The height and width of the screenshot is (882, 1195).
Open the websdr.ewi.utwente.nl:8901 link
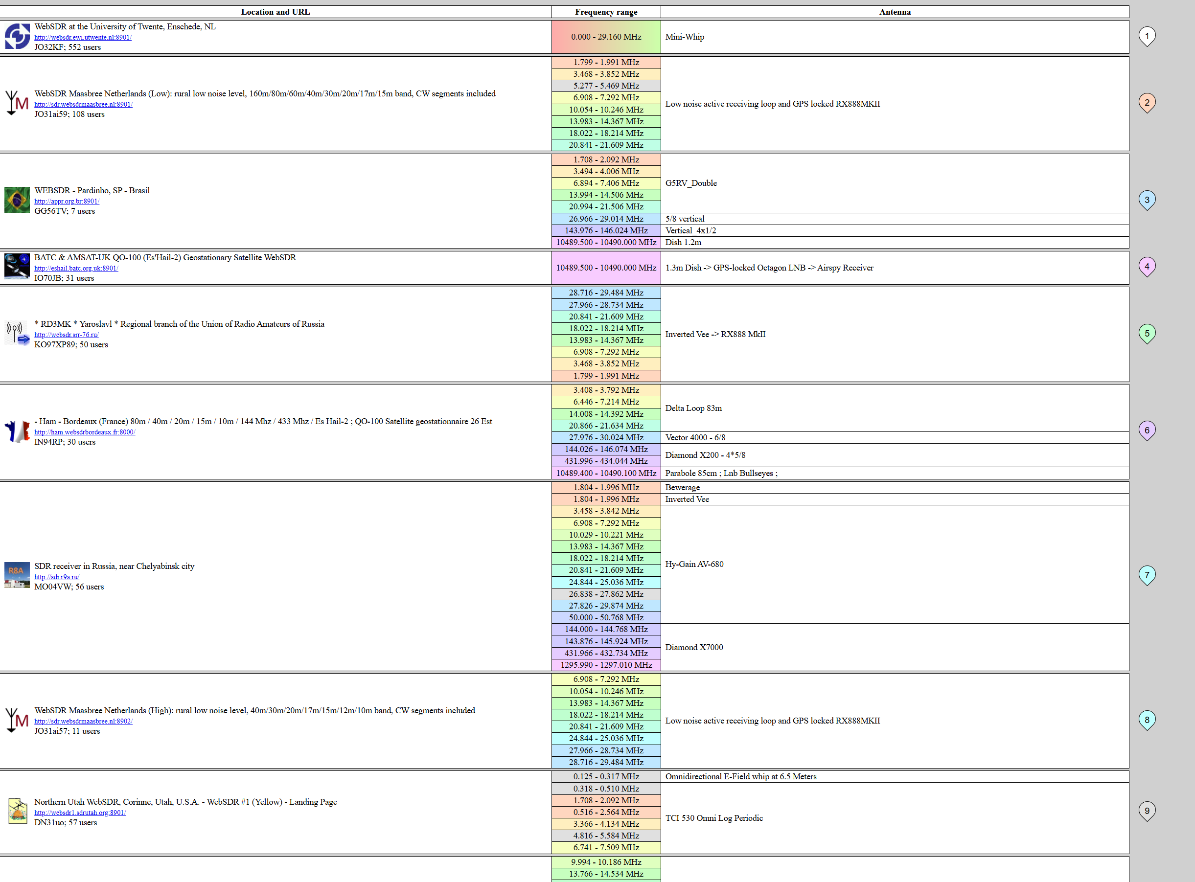click(x=83, y=37)
